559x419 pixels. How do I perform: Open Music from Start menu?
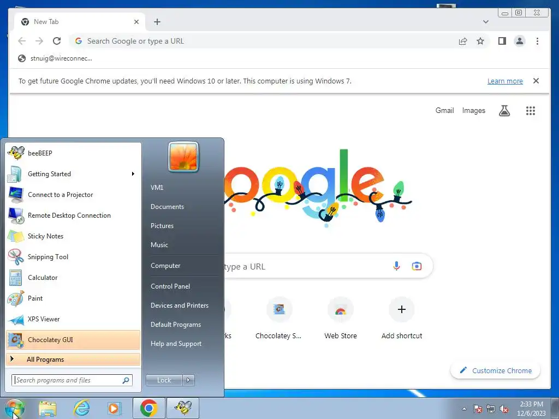click(x=159, y=245)
